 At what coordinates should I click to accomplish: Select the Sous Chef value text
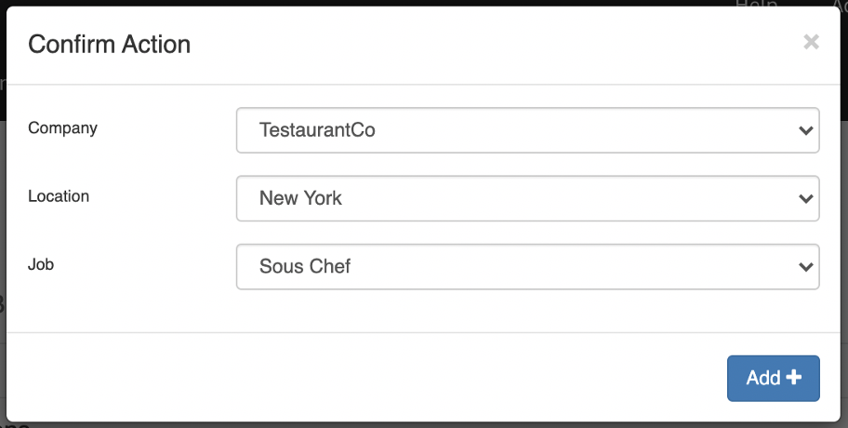point(304,267)
